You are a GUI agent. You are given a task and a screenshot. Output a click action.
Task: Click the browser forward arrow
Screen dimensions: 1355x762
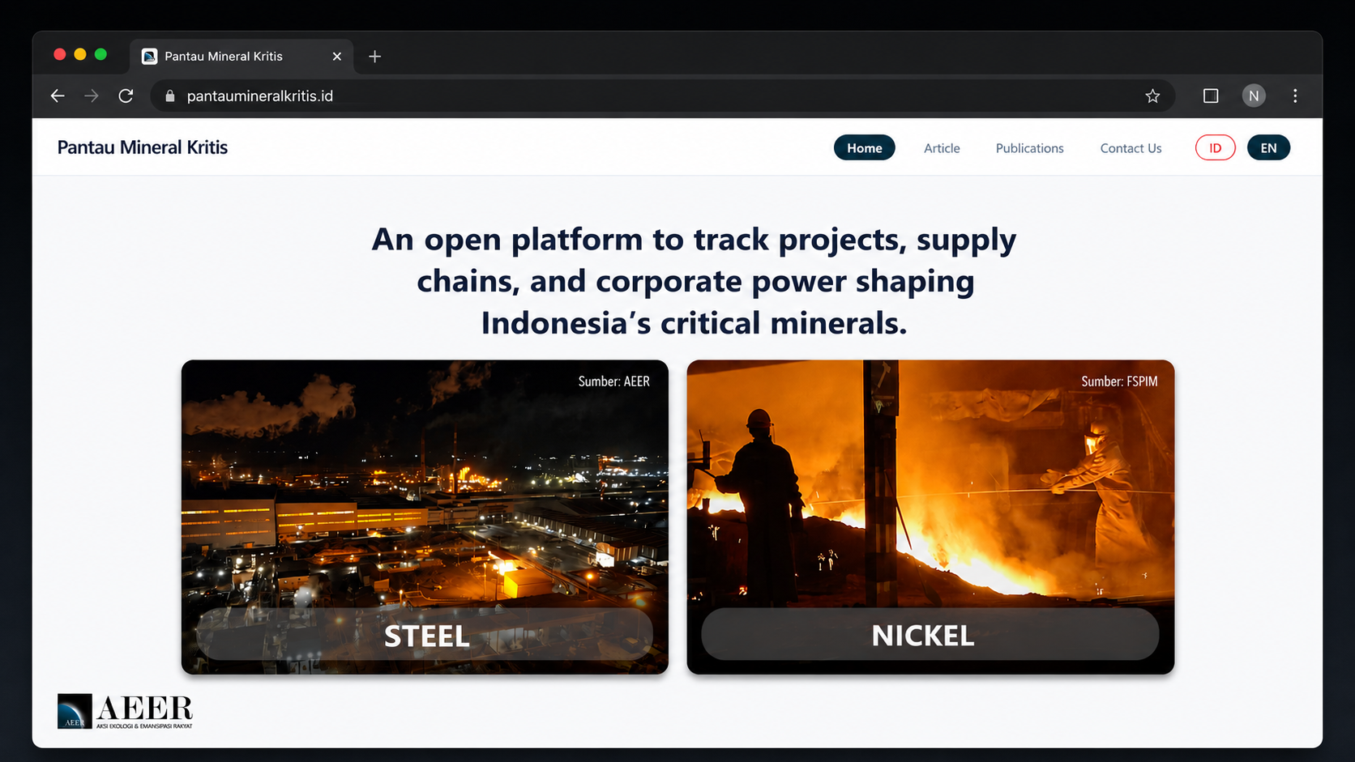[92, 96]
